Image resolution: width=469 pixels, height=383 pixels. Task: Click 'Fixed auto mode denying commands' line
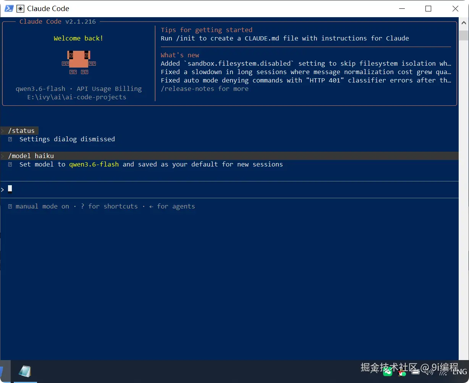(x=306, y=80)
